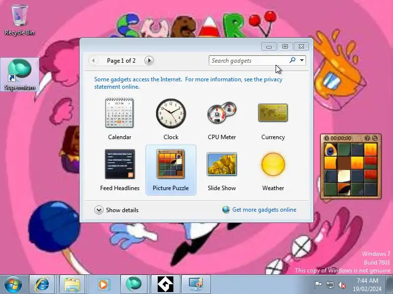Open the GameMaker taskbar icon
This screenshot has height=294, width=393.
166,284
